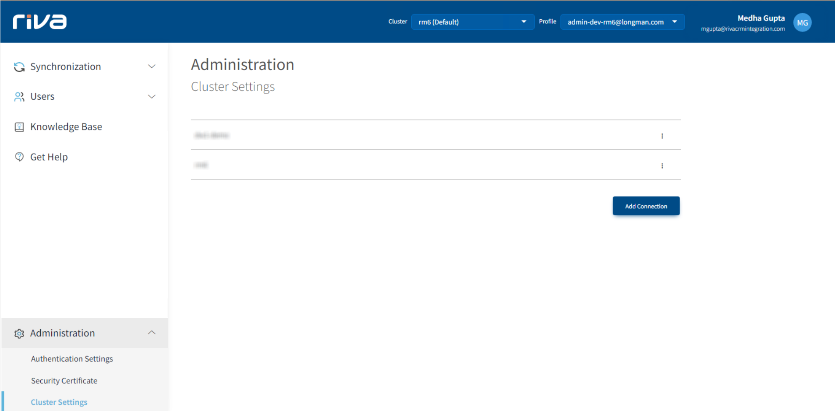835x411 pixels.
Task: Select the Administration menu section
Action: coord(85,333)
